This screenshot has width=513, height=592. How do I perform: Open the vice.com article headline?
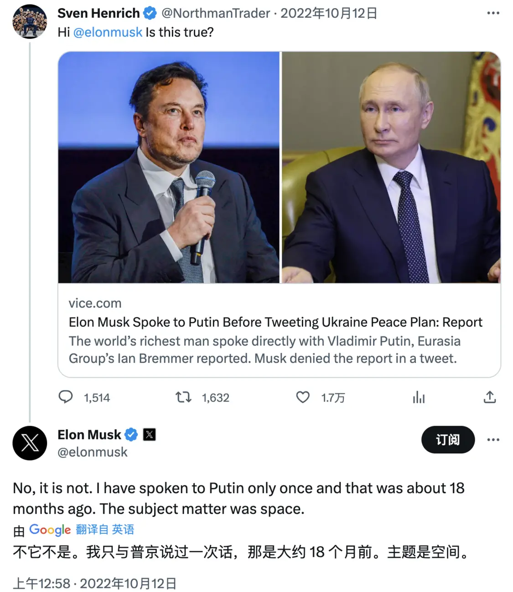tap(275, 322)
